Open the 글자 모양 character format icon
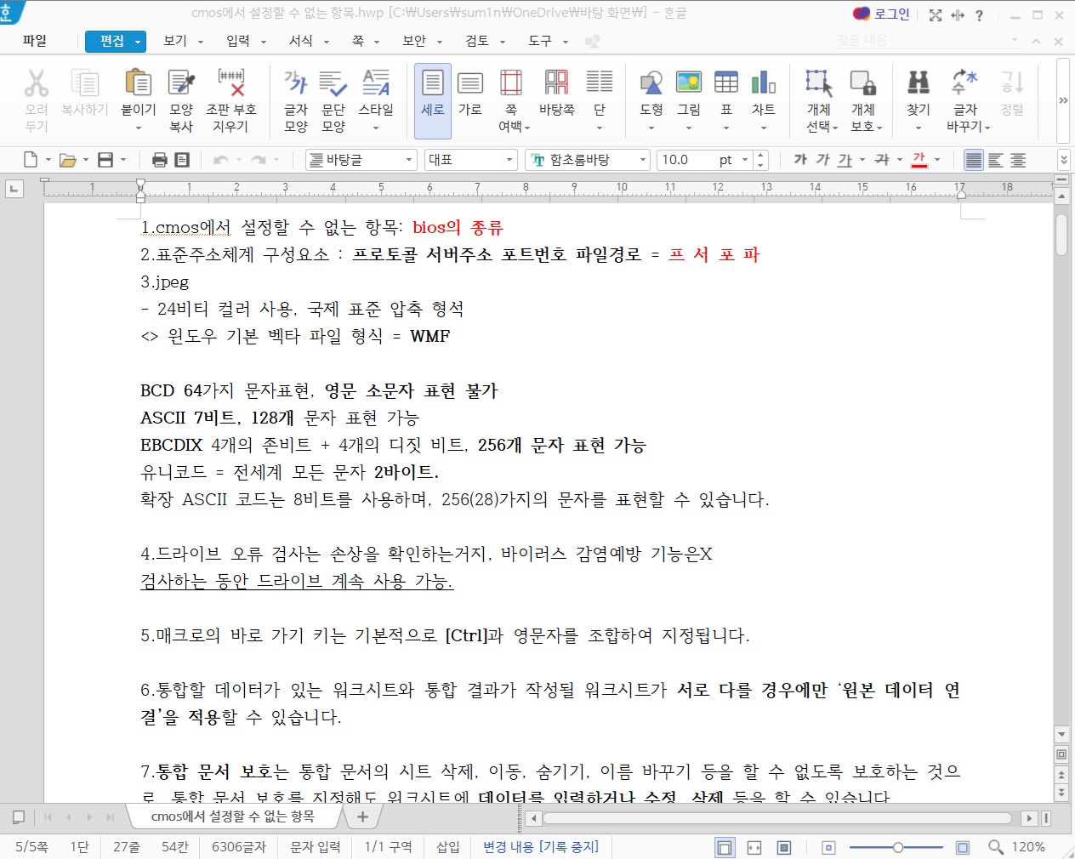Screen dimensions: 1075x859 [x=295, y=84]
